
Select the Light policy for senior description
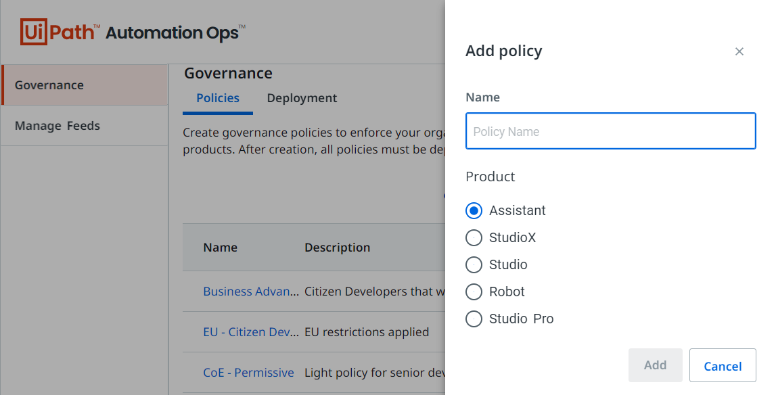pos(375,373)
